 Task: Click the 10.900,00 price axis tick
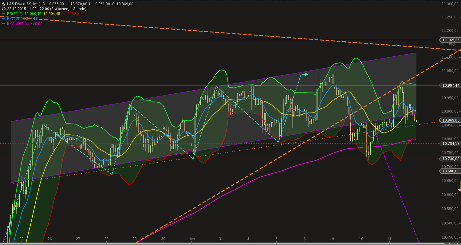point(450,111)
